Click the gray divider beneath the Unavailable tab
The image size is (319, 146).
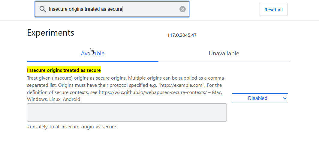click(x=224, y=62)
